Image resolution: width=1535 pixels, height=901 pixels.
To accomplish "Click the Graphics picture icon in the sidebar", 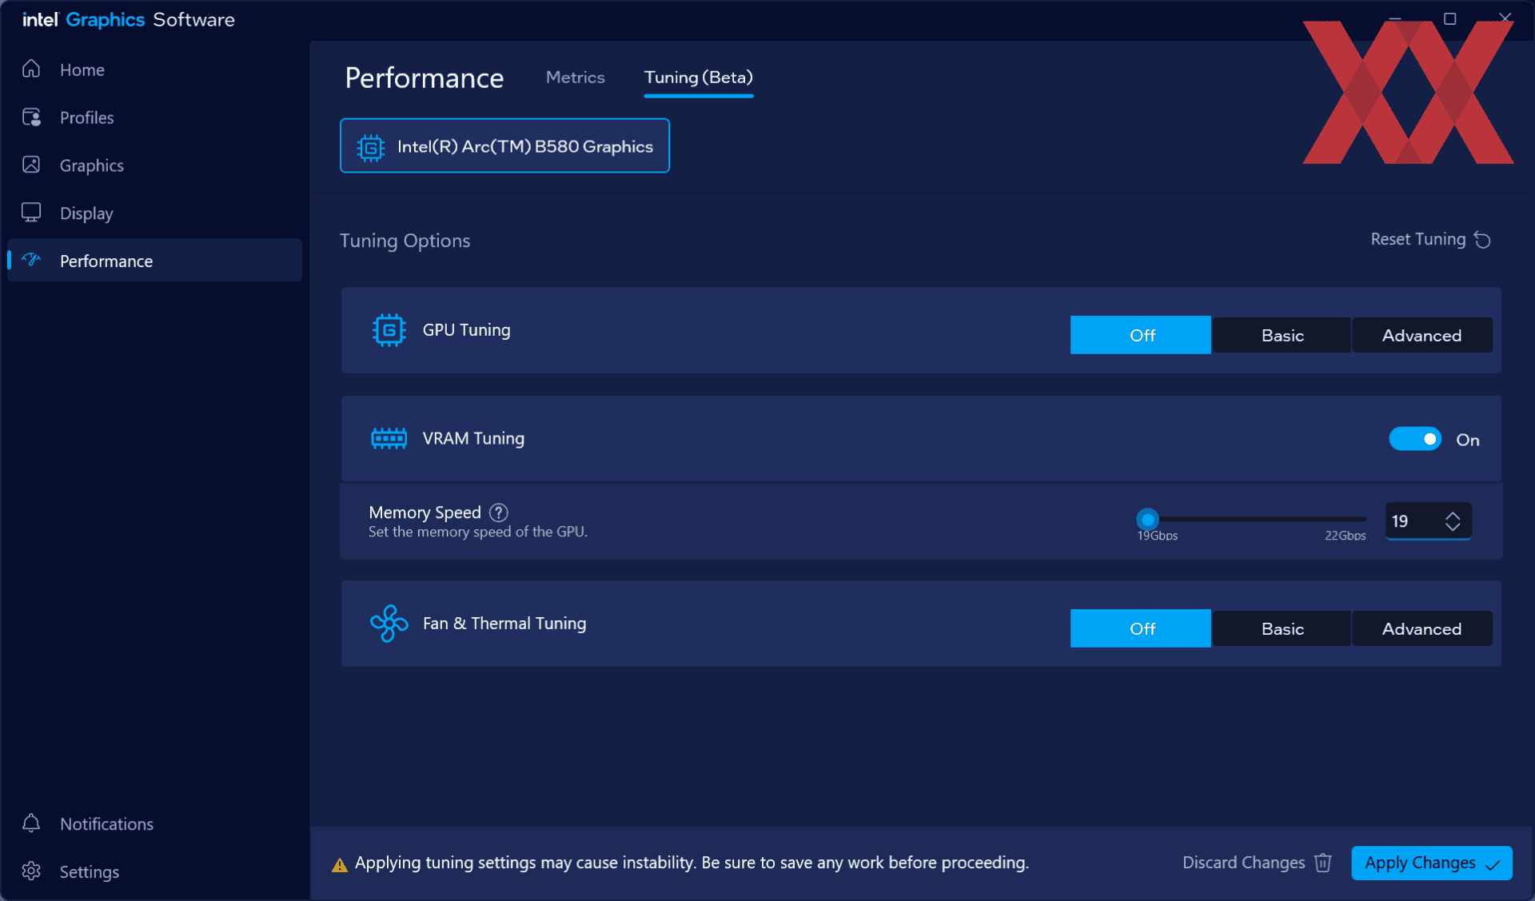I will [31, 165].
